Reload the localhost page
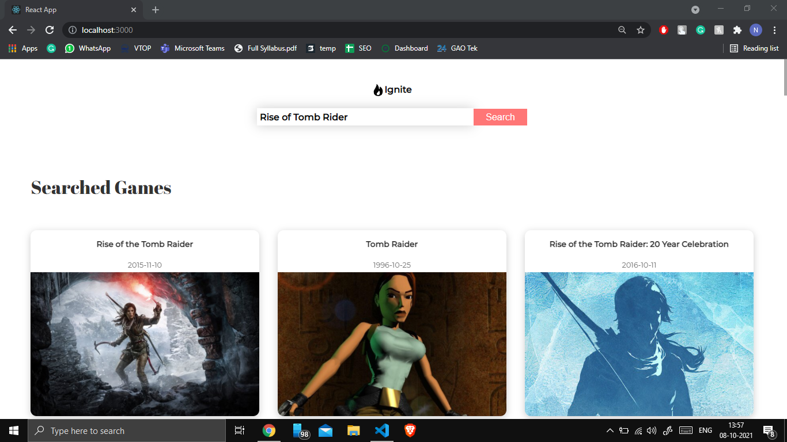Image resolution: width=787 pixels, height=442 pixels. coord(50,30)
